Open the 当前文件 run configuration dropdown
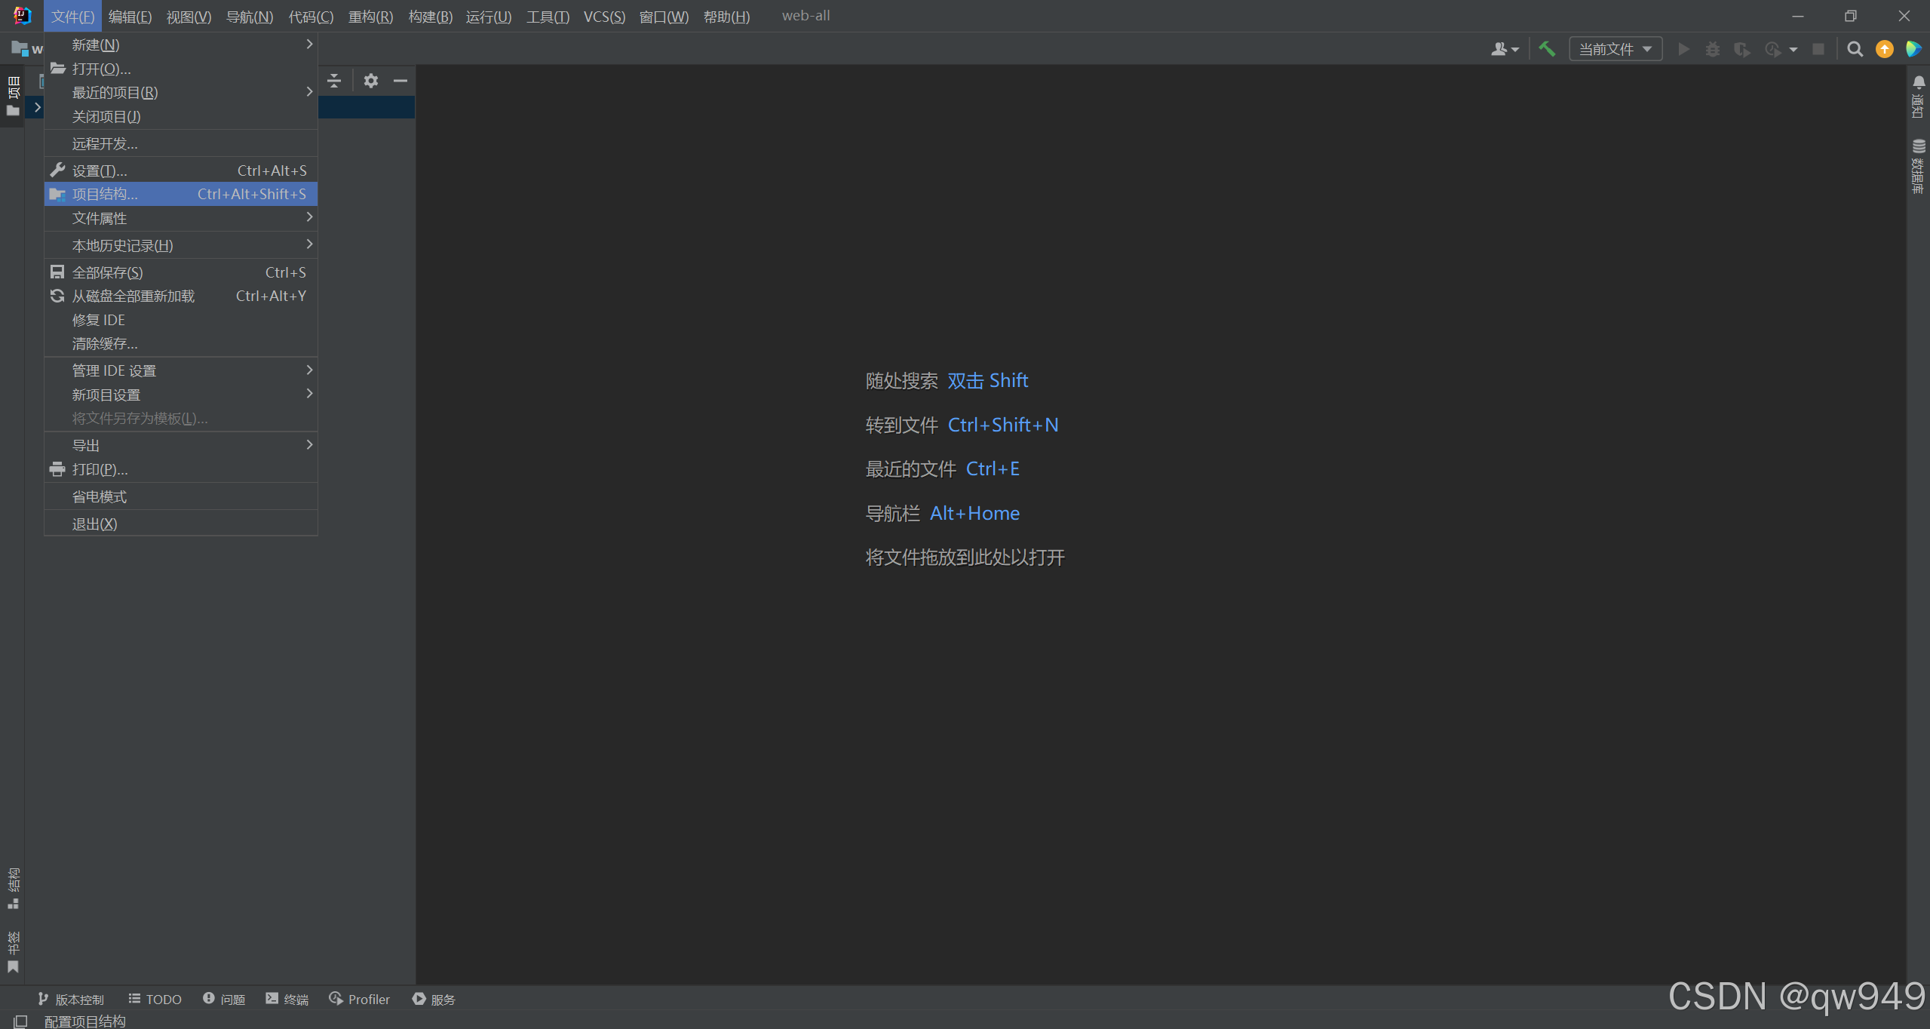The image size is (1930, 1029). point(1615,49)
